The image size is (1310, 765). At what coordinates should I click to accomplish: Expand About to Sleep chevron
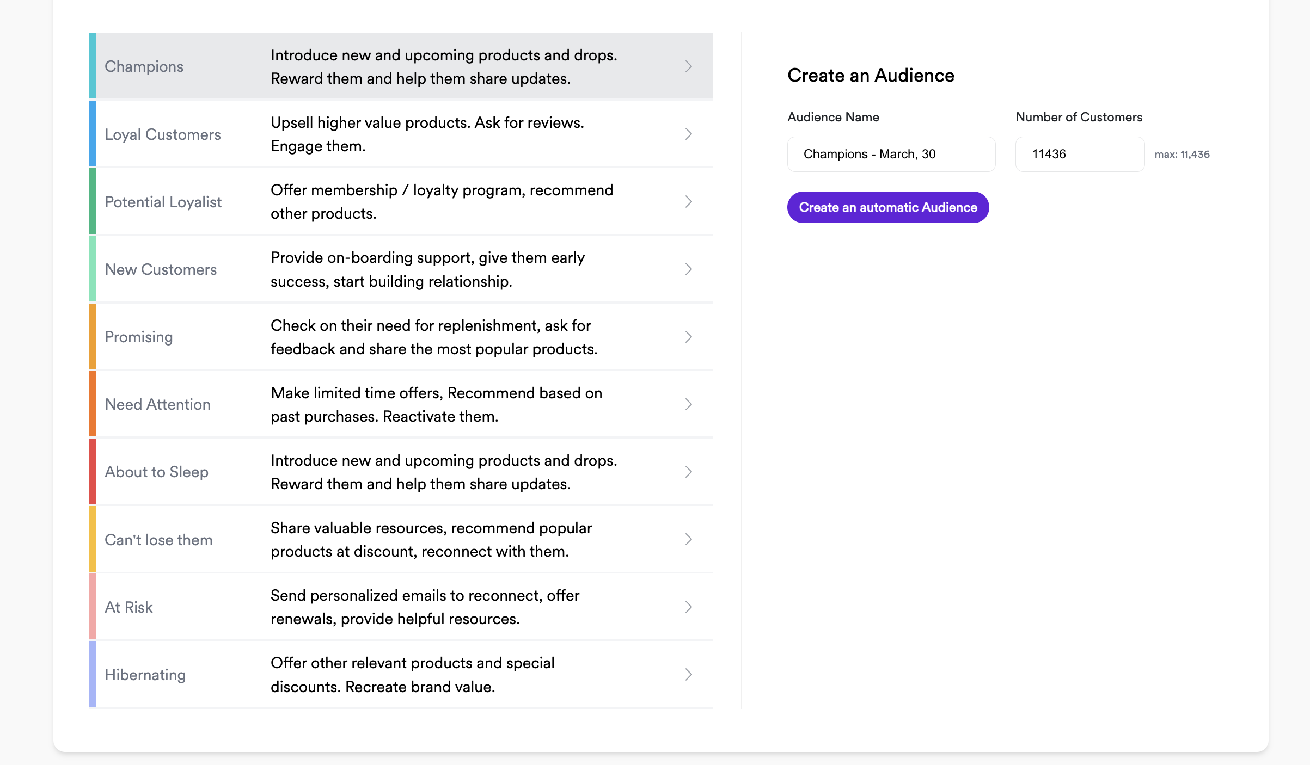688,472
